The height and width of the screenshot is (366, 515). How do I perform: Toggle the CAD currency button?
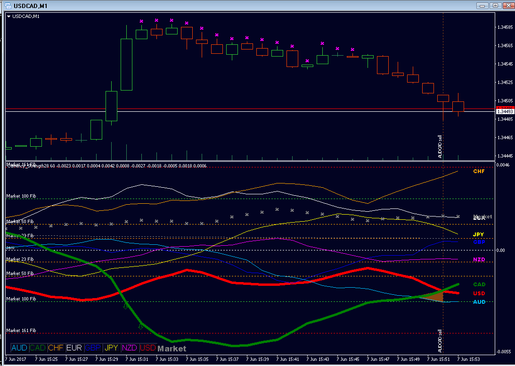coord(37,348)
